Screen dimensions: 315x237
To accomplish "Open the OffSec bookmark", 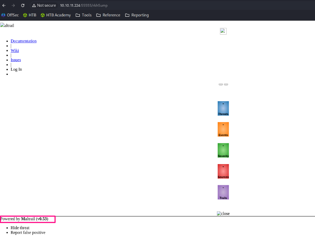I will click(x=10, y=15).
